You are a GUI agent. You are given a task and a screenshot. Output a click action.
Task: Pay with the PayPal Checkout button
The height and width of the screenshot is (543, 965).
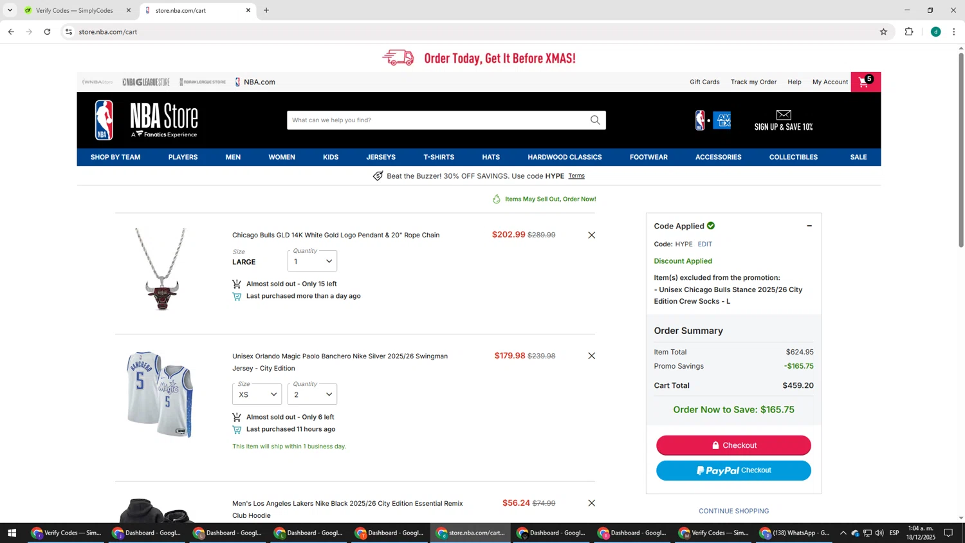click(x=733, y=470)
